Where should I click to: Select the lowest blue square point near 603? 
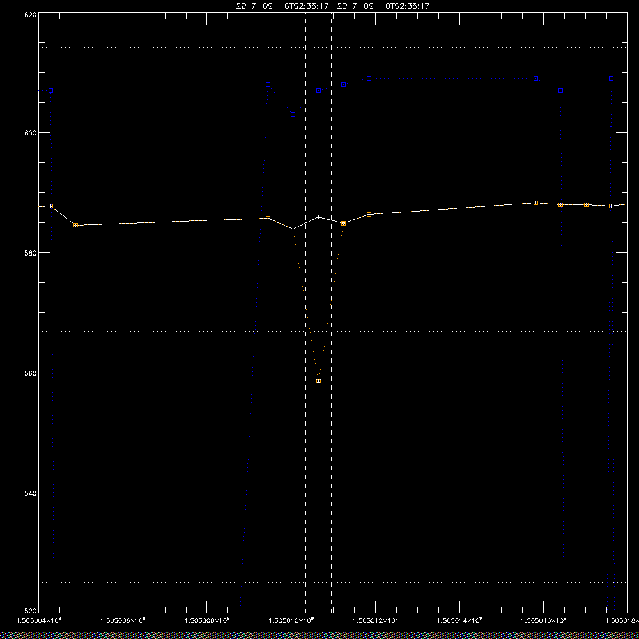point(293,115)
